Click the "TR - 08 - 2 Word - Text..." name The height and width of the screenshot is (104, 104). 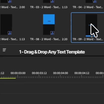pyautogui.click(x=45, y=39)
